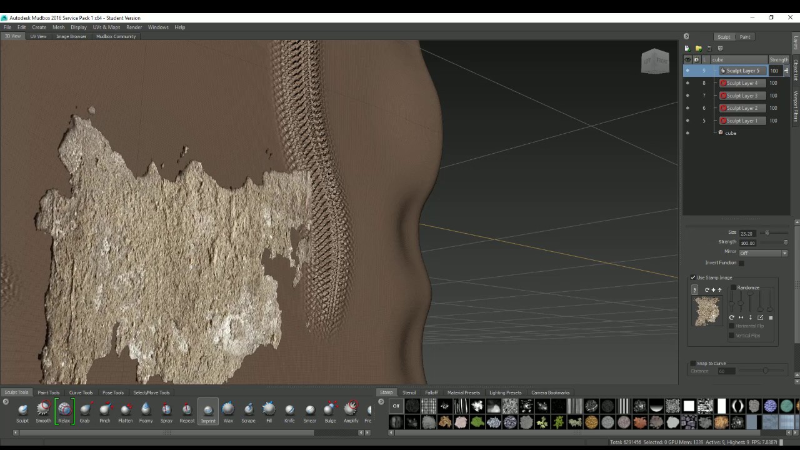This screenshot has height=450, width=800.
Task: Switch to the Image Browser tab
Action: point(71,36)
